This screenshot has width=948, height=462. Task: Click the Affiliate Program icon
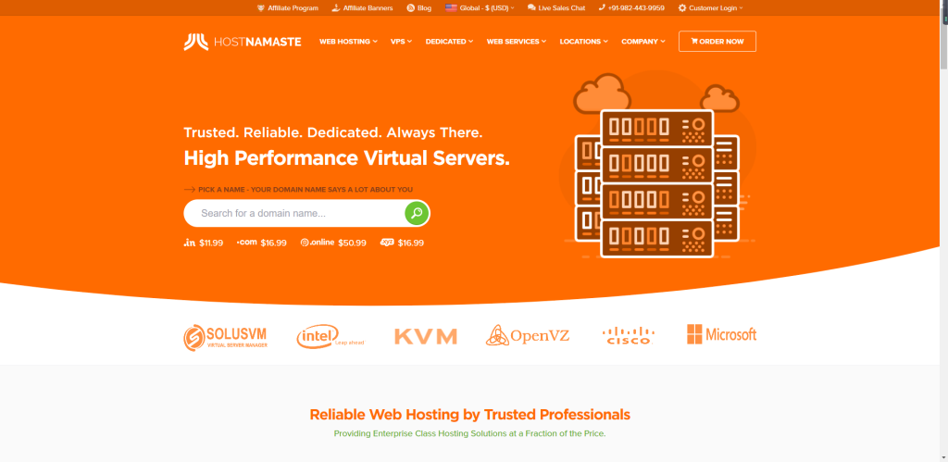pos(260,7)
